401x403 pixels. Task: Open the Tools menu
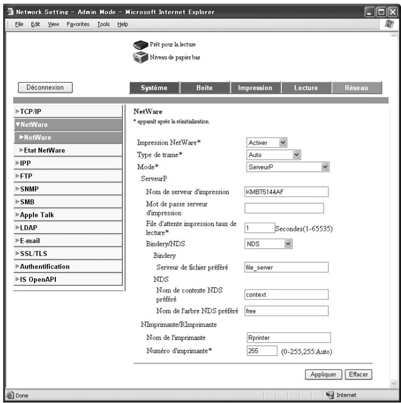[x=103, y=24]
